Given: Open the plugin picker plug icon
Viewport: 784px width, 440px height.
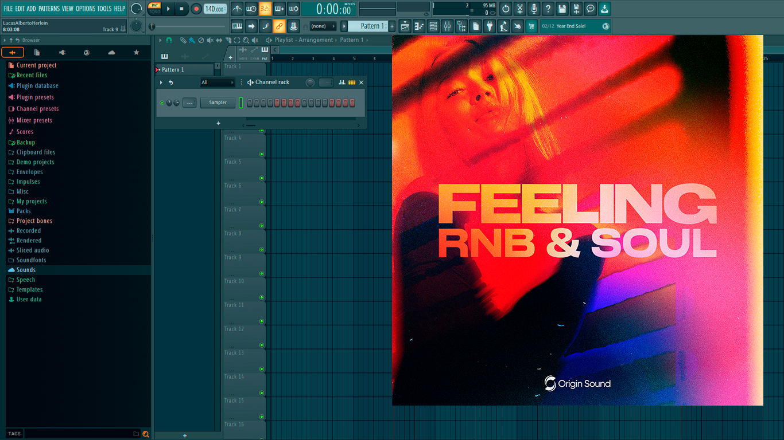Looking at the screenshot, I should tap(490, 26).
